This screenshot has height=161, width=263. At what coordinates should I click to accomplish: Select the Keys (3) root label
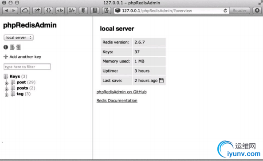click(18, 76)
